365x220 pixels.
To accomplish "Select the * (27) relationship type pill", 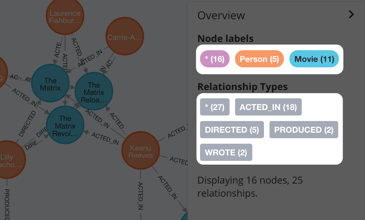I will [214, 107].
